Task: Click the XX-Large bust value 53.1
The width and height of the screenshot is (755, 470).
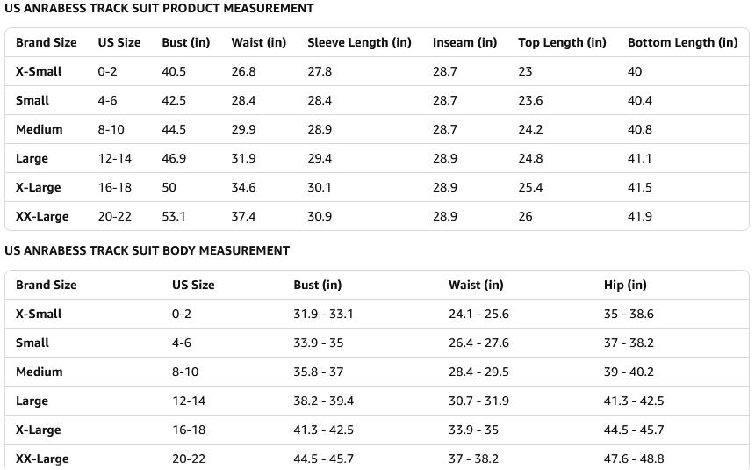Action: coord(174,217)
